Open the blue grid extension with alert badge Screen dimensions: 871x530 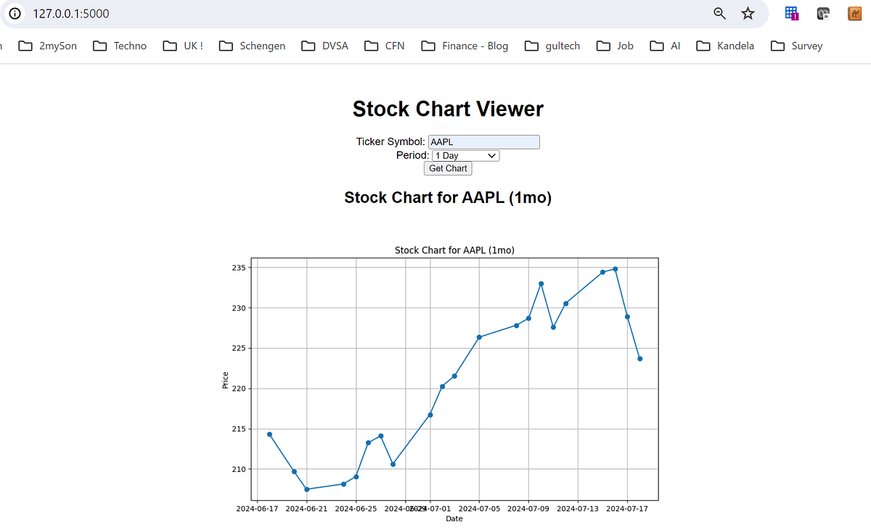[790, 12]
